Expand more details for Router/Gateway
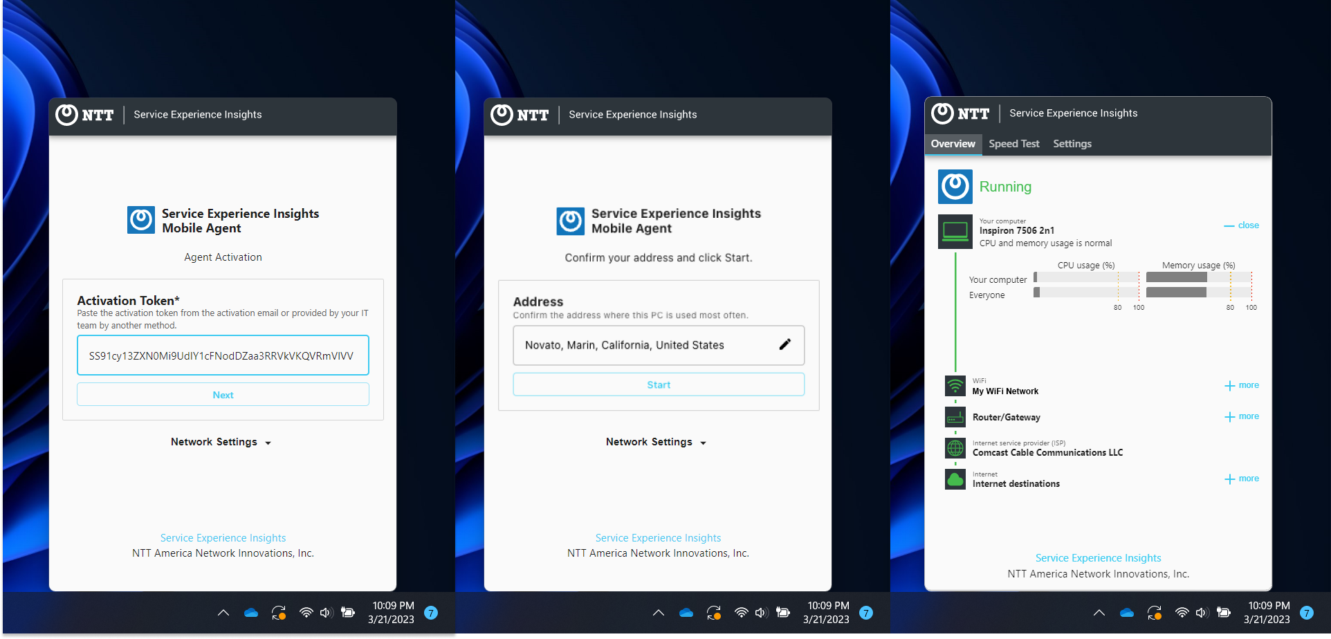 pyautogui.click(x=1241, y=416)
